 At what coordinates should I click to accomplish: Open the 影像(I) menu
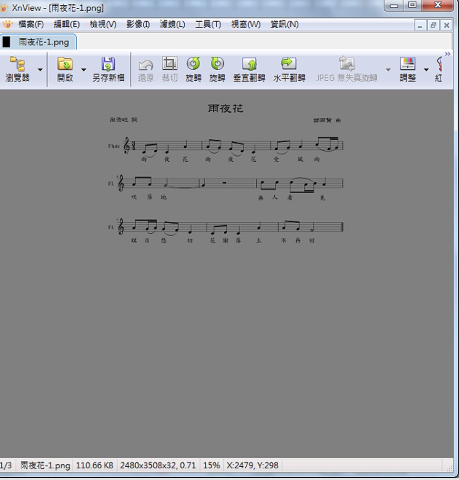pyautogui.click(x=138, y=24)
